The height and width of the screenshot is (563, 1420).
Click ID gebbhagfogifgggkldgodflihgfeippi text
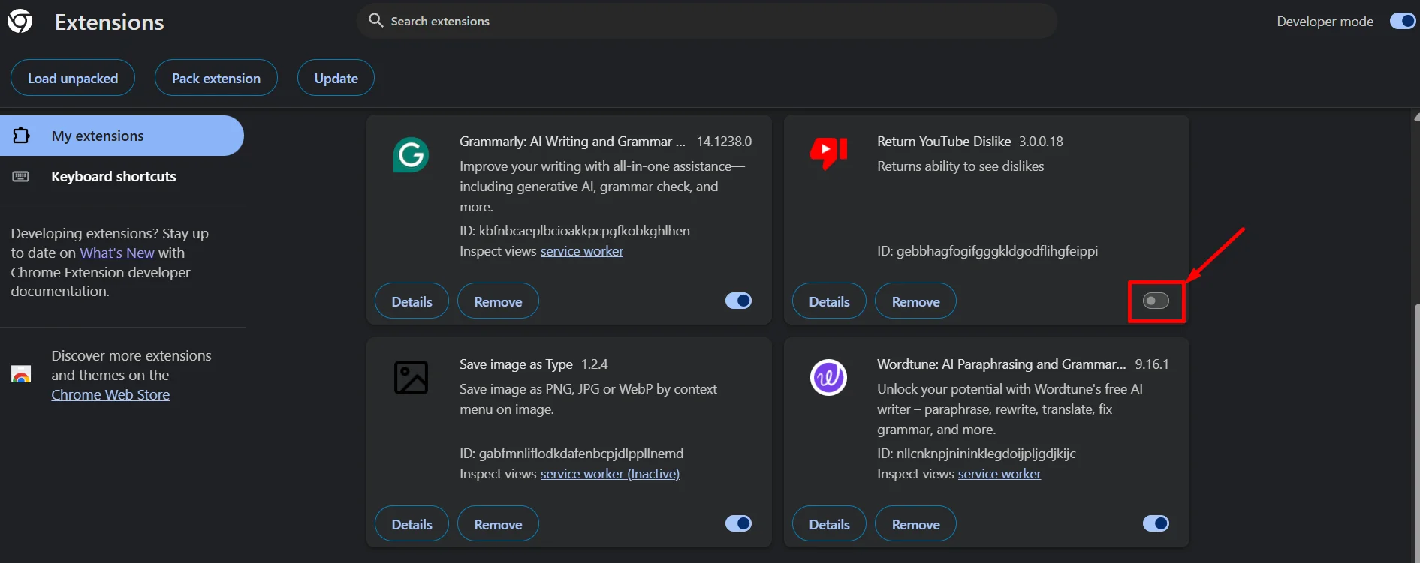click(x=987, y=251)
